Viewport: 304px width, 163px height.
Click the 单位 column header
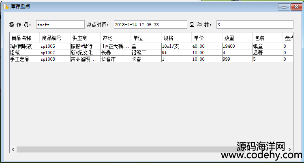pyautogui.click(x=146, y=38)
